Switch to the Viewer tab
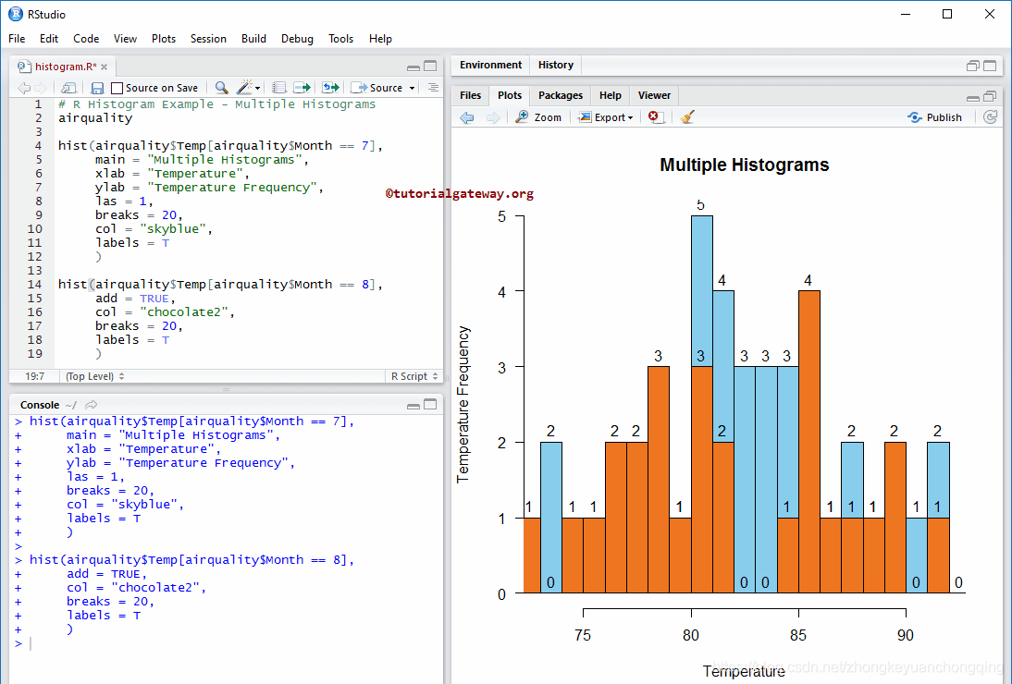This screenshot has width=1012, height=684. coord(654,95)
